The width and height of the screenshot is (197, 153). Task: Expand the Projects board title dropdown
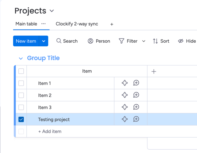click(x=52, y=11)
